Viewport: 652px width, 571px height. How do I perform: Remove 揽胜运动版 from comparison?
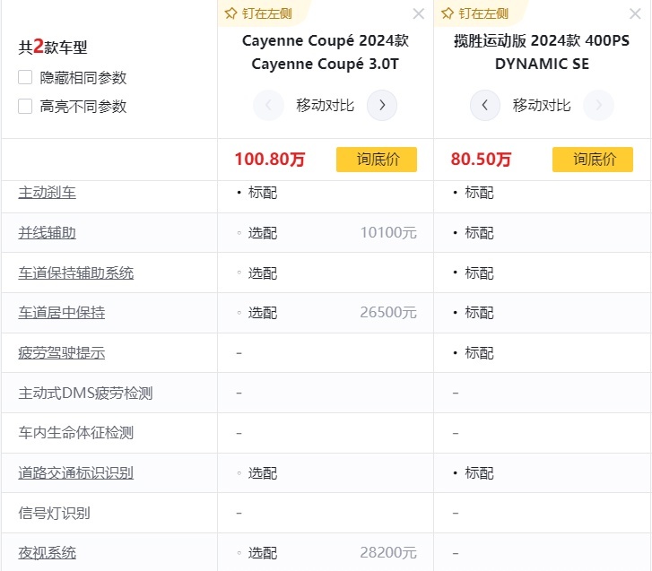click(x=635, y=14)
